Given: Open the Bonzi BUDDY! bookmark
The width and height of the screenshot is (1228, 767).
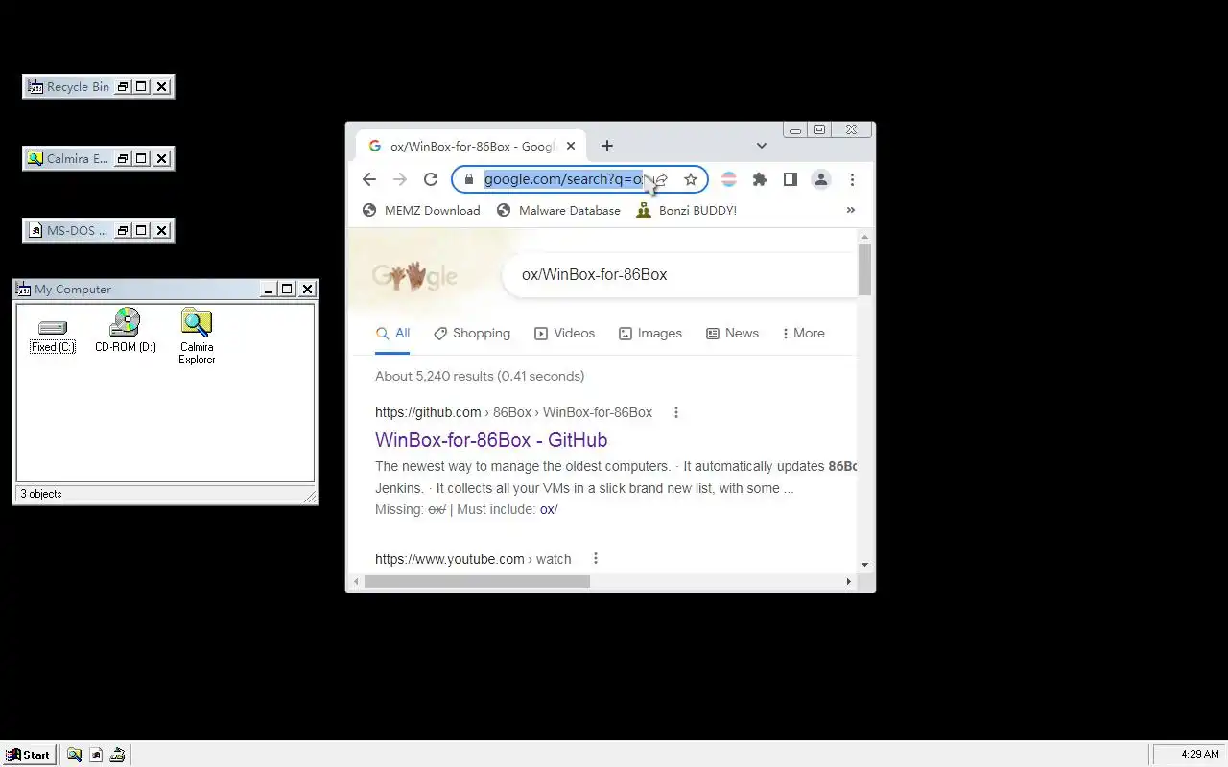Looking at the screenshot, I should [x=687, y=210].
